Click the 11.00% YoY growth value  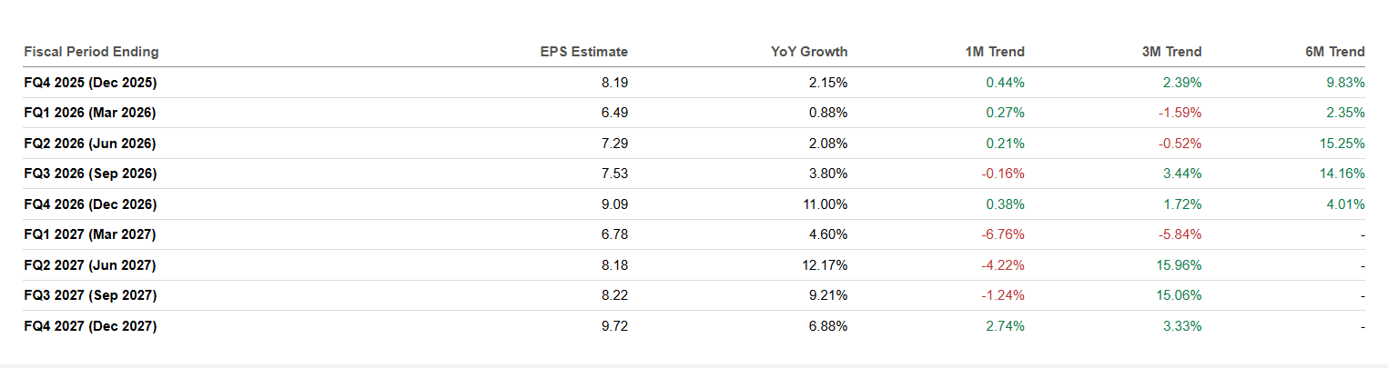[823, 204]
